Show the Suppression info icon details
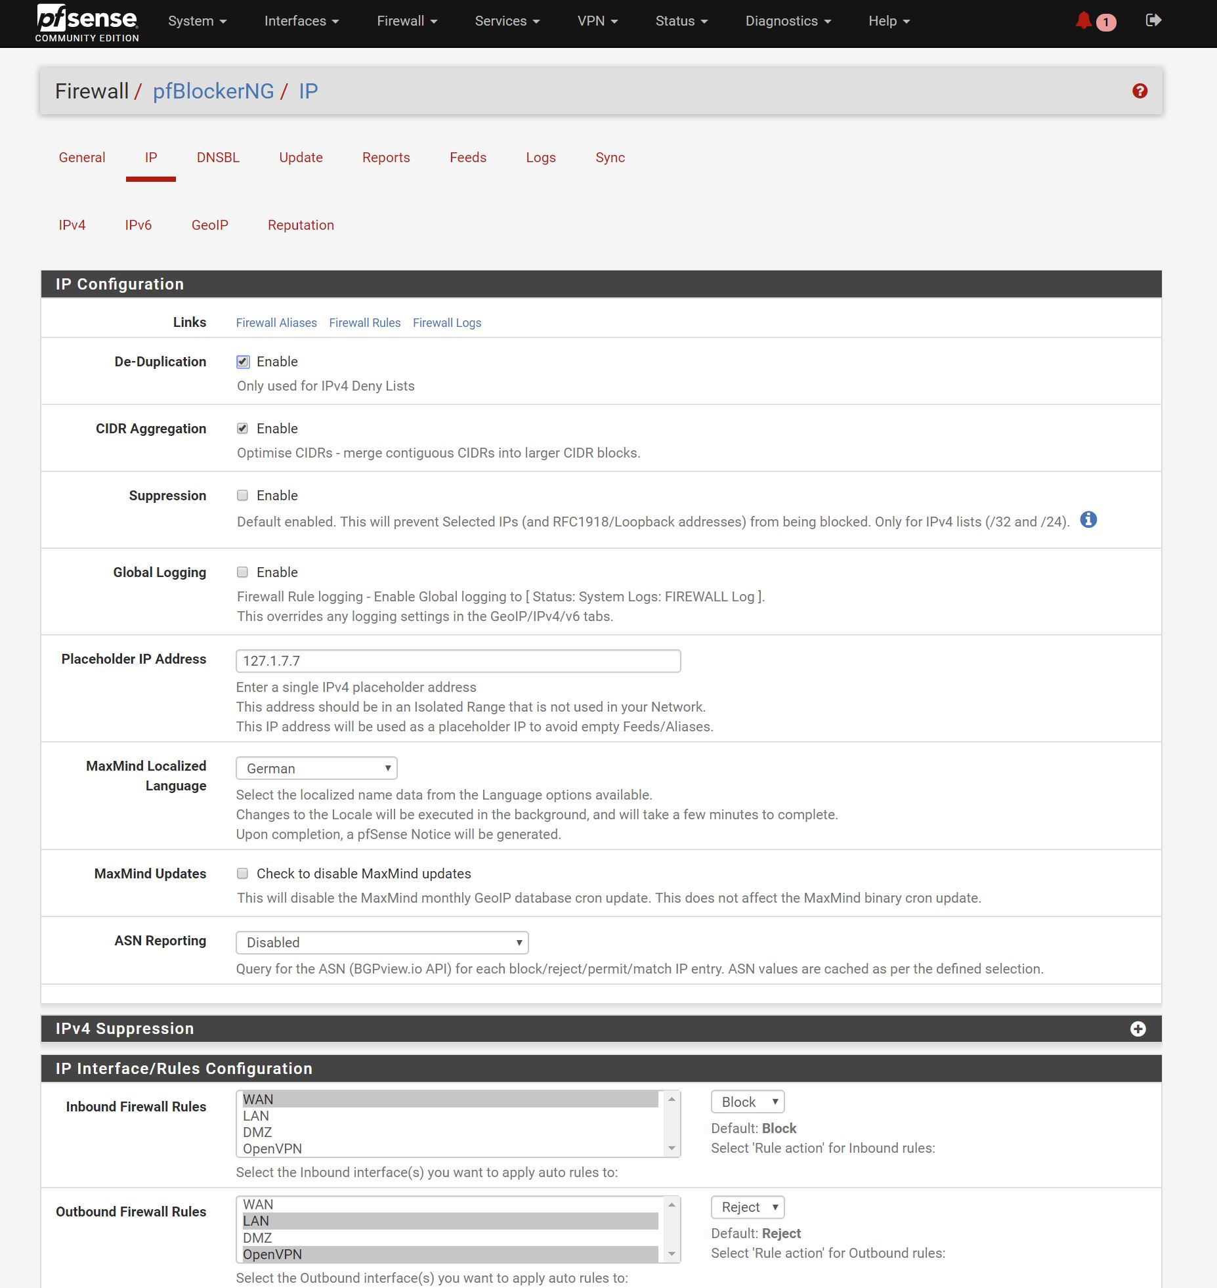This screenshot has height=1288, width=1217. [1088, 520]
